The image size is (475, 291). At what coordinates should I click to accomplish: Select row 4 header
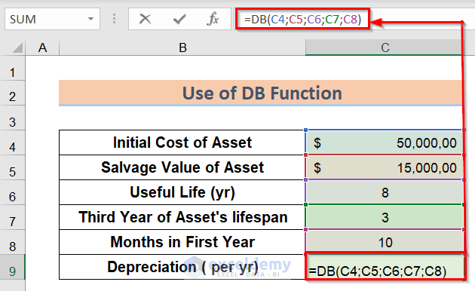(12, 143)
